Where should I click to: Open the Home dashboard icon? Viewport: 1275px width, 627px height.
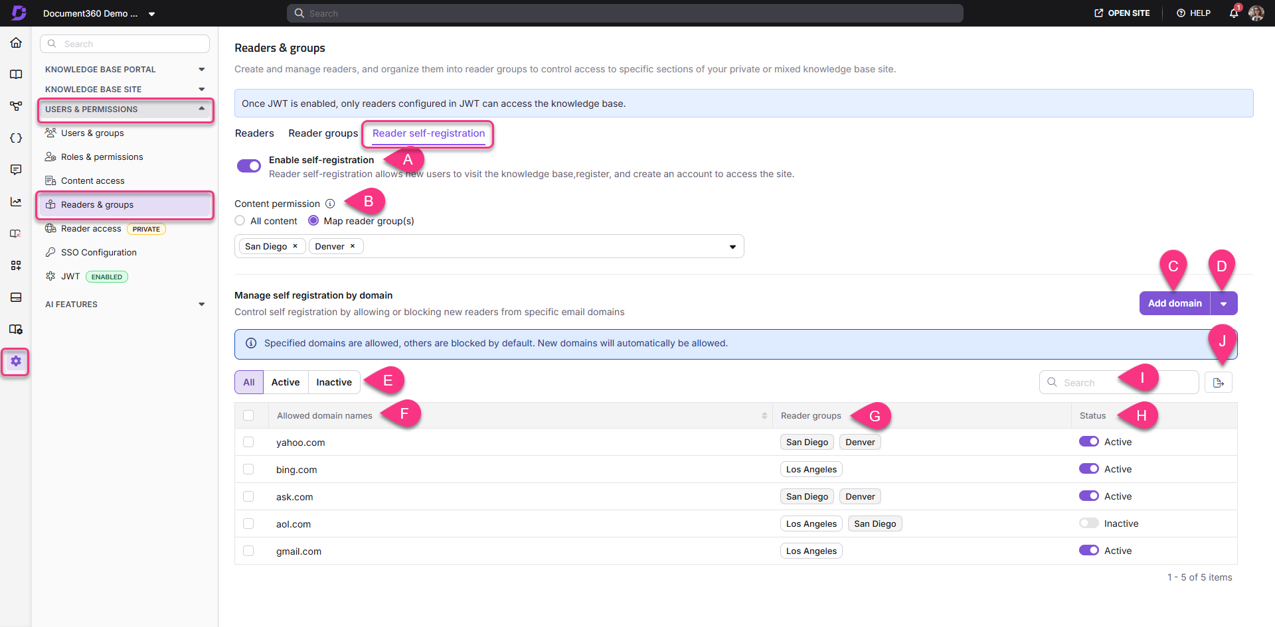tap(16, 42)
